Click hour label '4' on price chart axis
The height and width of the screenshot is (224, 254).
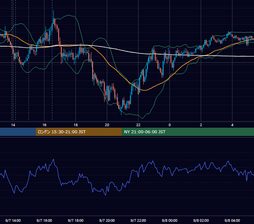(x=232, y=125)
